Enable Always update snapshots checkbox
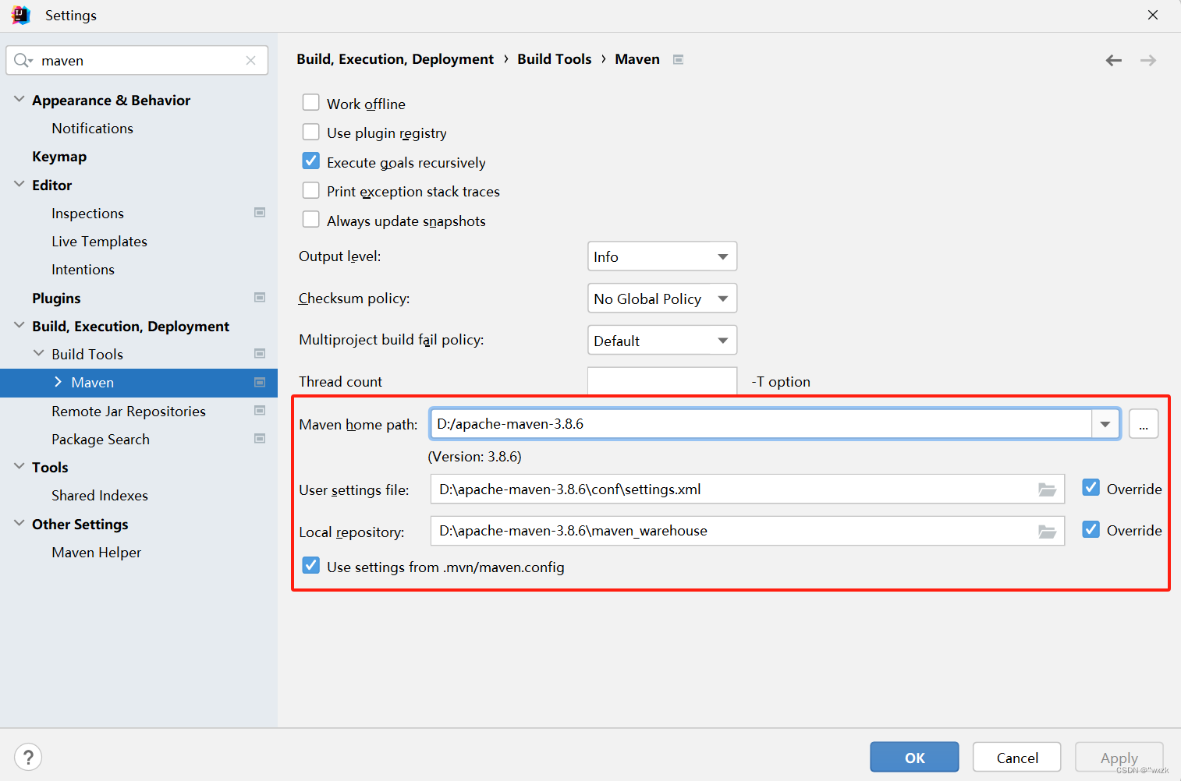Viewport: 1181px width, 781px height. [310, 219]
